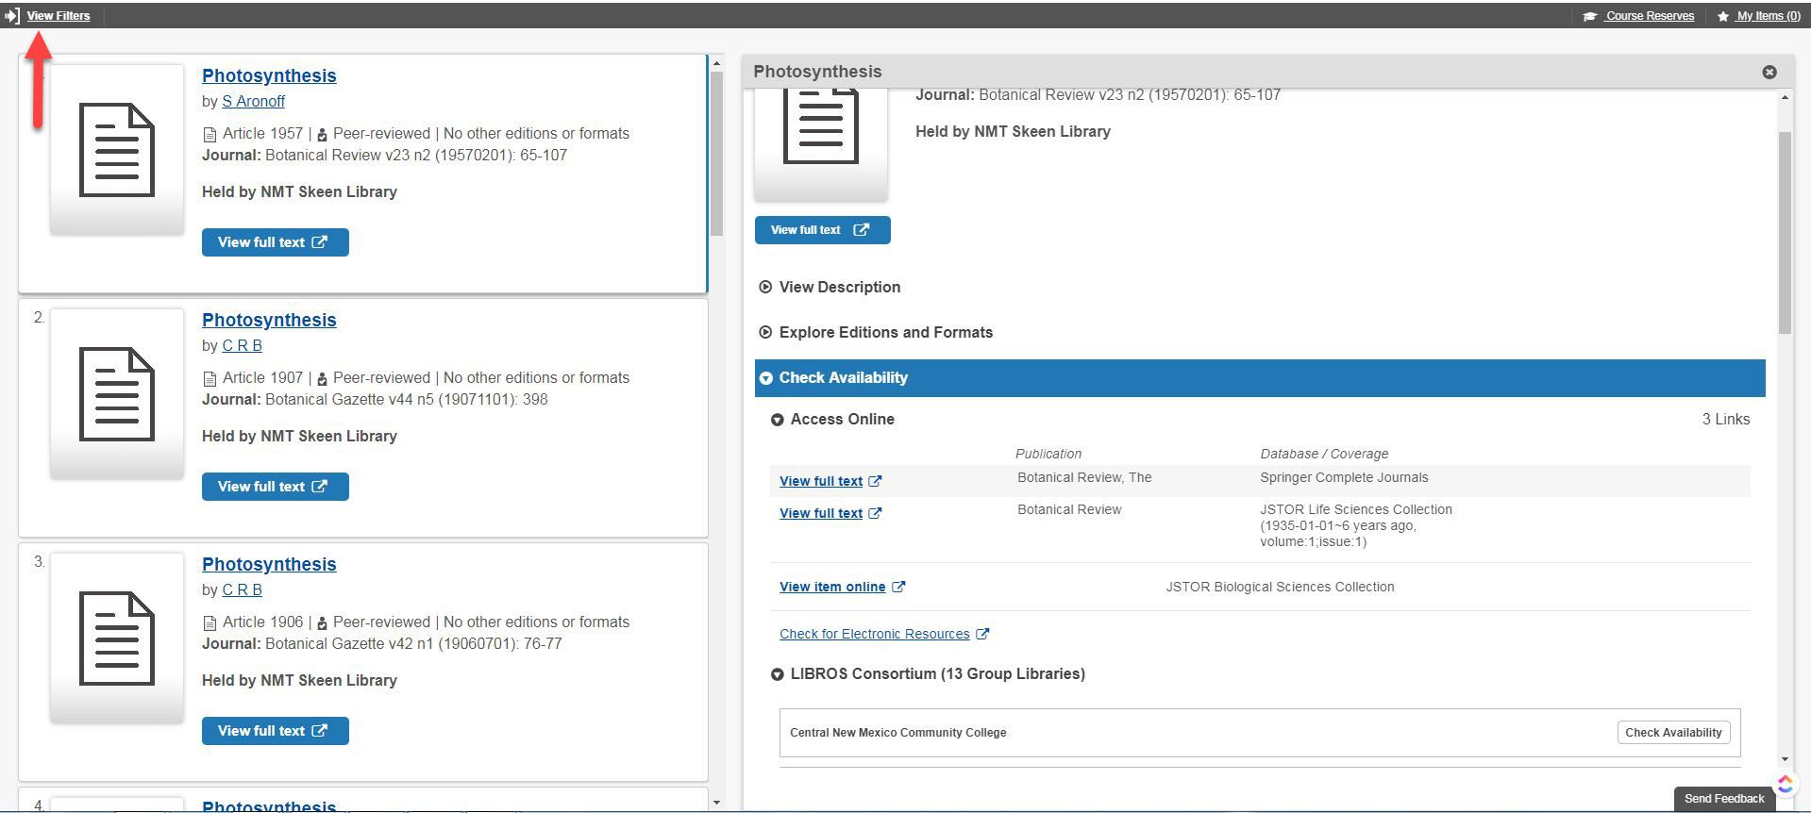
Task: Click the Course Reserves graduation cap icon
Action: 1590,16
